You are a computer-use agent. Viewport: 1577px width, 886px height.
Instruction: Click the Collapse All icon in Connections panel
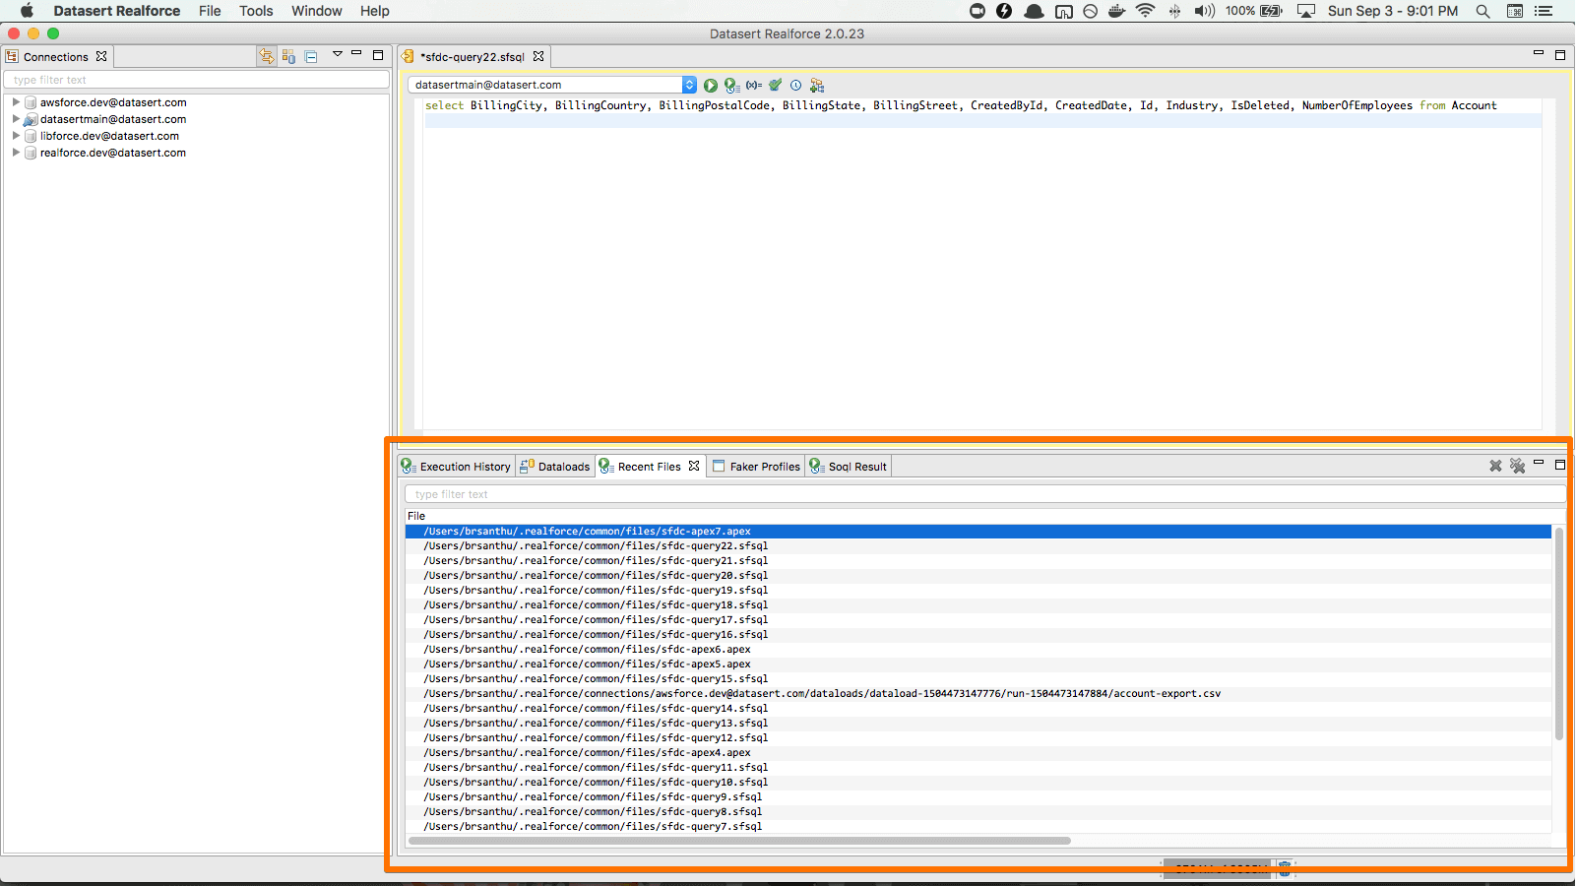tap(311, 57)
